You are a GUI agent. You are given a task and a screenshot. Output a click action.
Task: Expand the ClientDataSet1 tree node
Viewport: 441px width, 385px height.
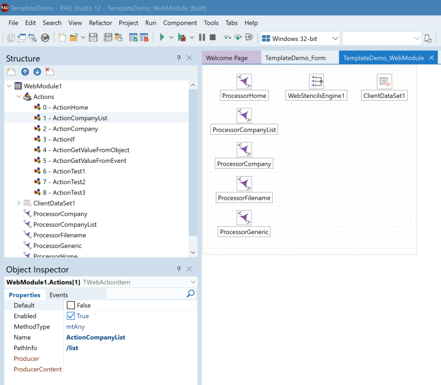coord(18,203)
